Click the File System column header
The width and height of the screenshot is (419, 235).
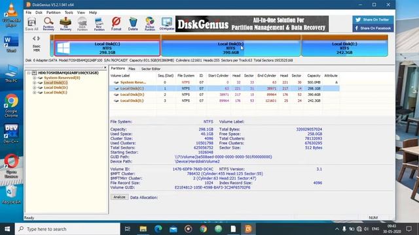click(x=186, y=76)
